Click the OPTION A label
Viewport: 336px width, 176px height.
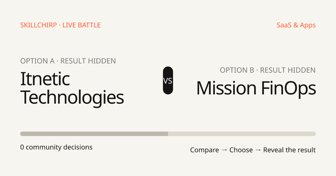click(37, 61)
